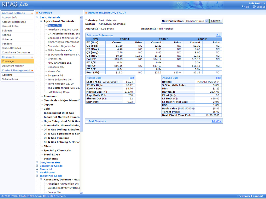Collapse the Research section arrow
266x199 pixels.
32,57
